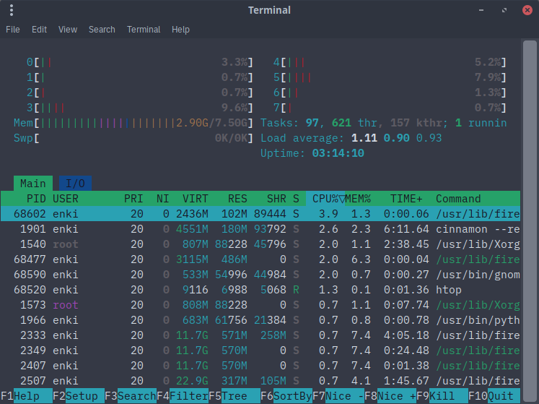Click the Swp swap meter bar
The height and width of the screenshot is (404, 539).
click(x=133, y=138)
